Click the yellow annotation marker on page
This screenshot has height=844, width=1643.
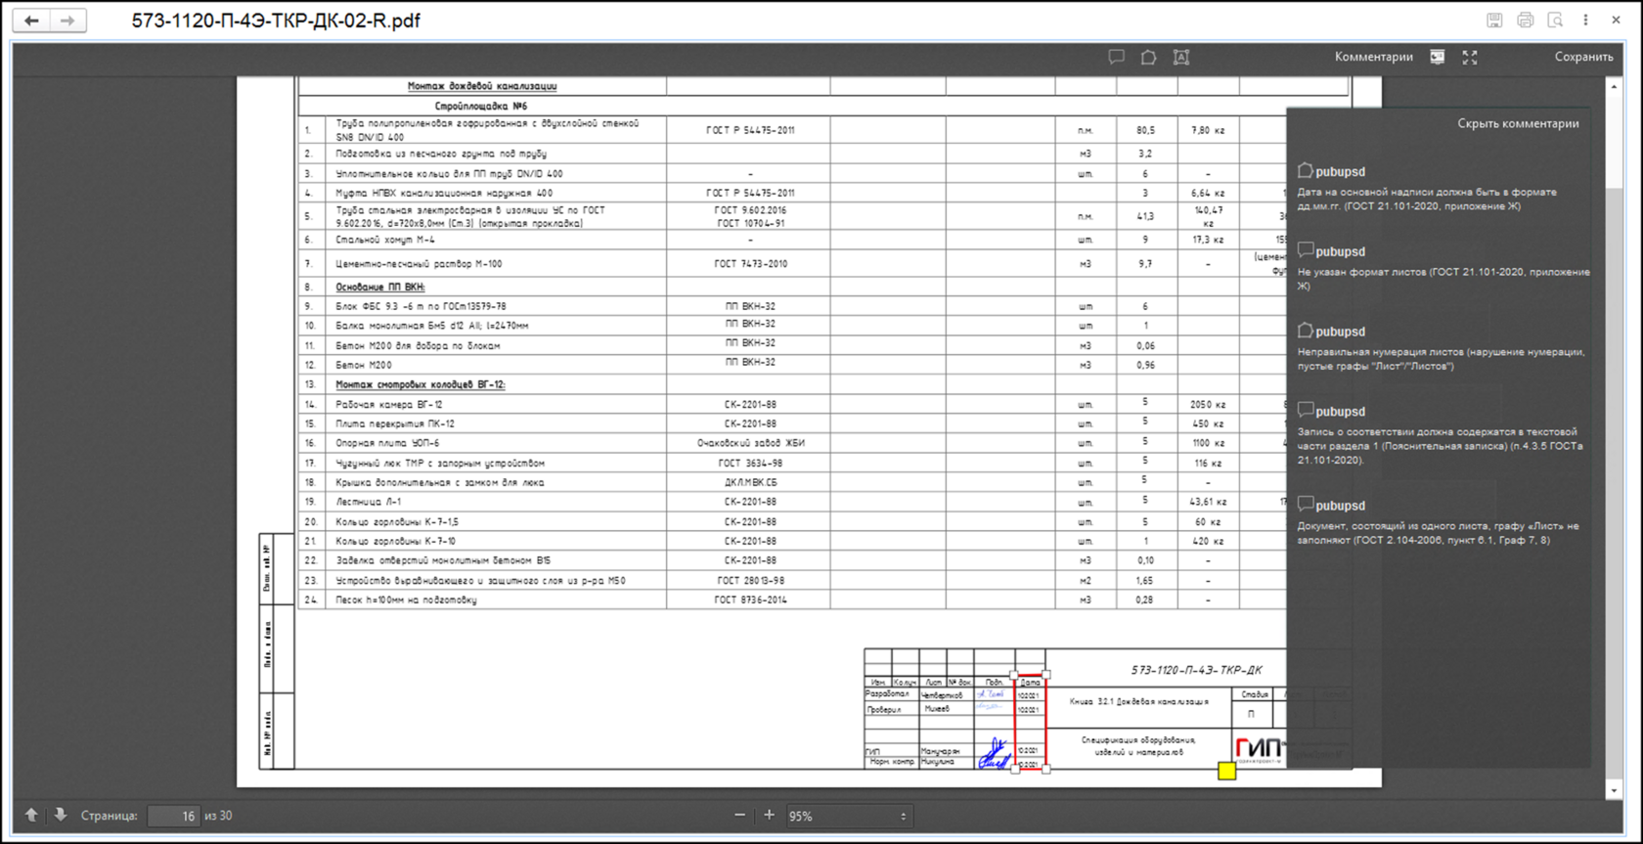pos(1226,772)
